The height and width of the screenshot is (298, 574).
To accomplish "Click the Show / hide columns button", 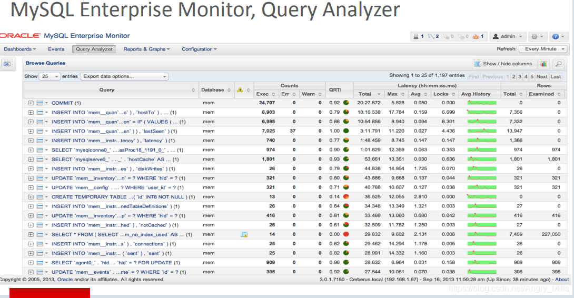I will pos(504,64).
